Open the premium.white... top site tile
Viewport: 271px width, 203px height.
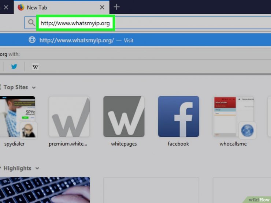(x=69, y=116)
